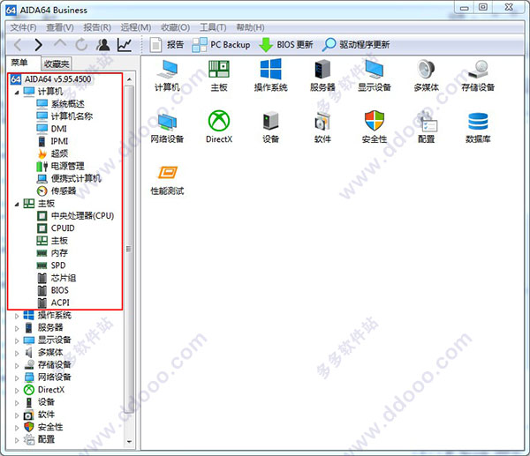Screen dimensions: 530x456
Task: Click the forward navigation arrow
Action: (x=39, y=45)
